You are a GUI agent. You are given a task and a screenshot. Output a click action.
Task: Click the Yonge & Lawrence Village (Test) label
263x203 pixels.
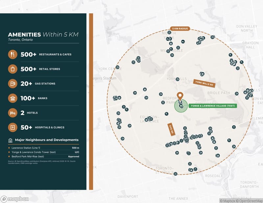click(x=213, y=106)
